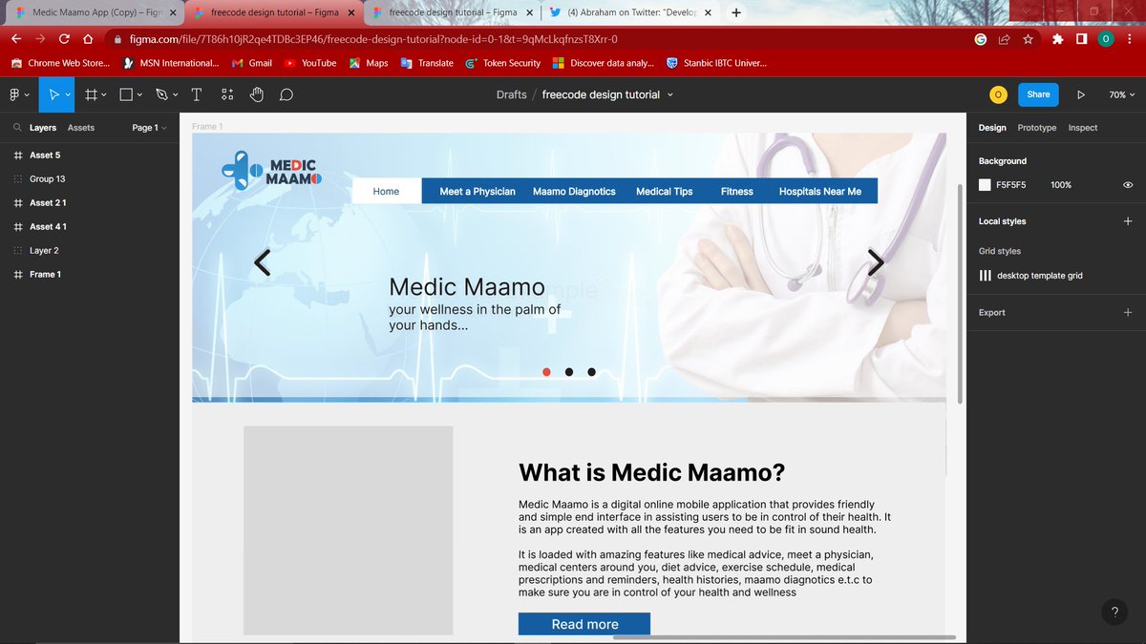Click the desktop template grid icon
Screen dimensions: 1146x644
pos(985,276)
